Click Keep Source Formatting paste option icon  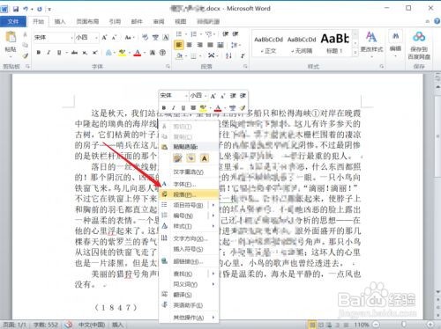177,158
